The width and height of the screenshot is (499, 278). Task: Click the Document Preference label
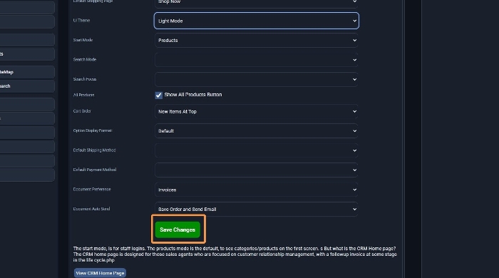pos(92,190)
